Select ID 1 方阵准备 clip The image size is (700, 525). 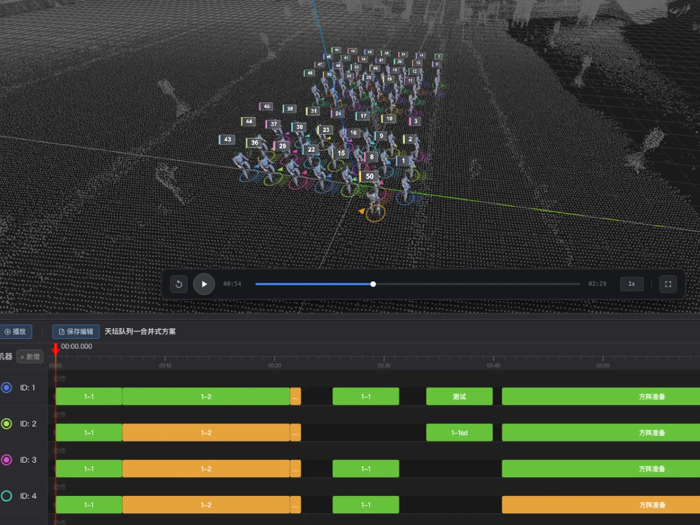601,397
